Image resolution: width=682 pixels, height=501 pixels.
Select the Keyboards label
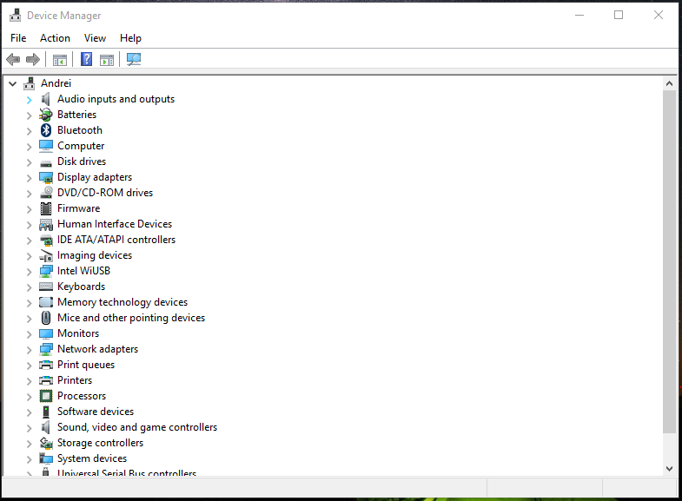tap(82, 287)
